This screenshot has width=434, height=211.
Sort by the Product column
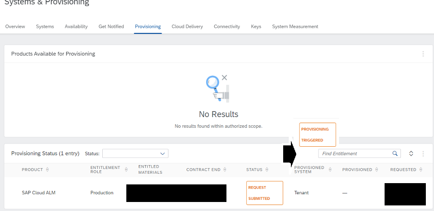click(47, 169)
